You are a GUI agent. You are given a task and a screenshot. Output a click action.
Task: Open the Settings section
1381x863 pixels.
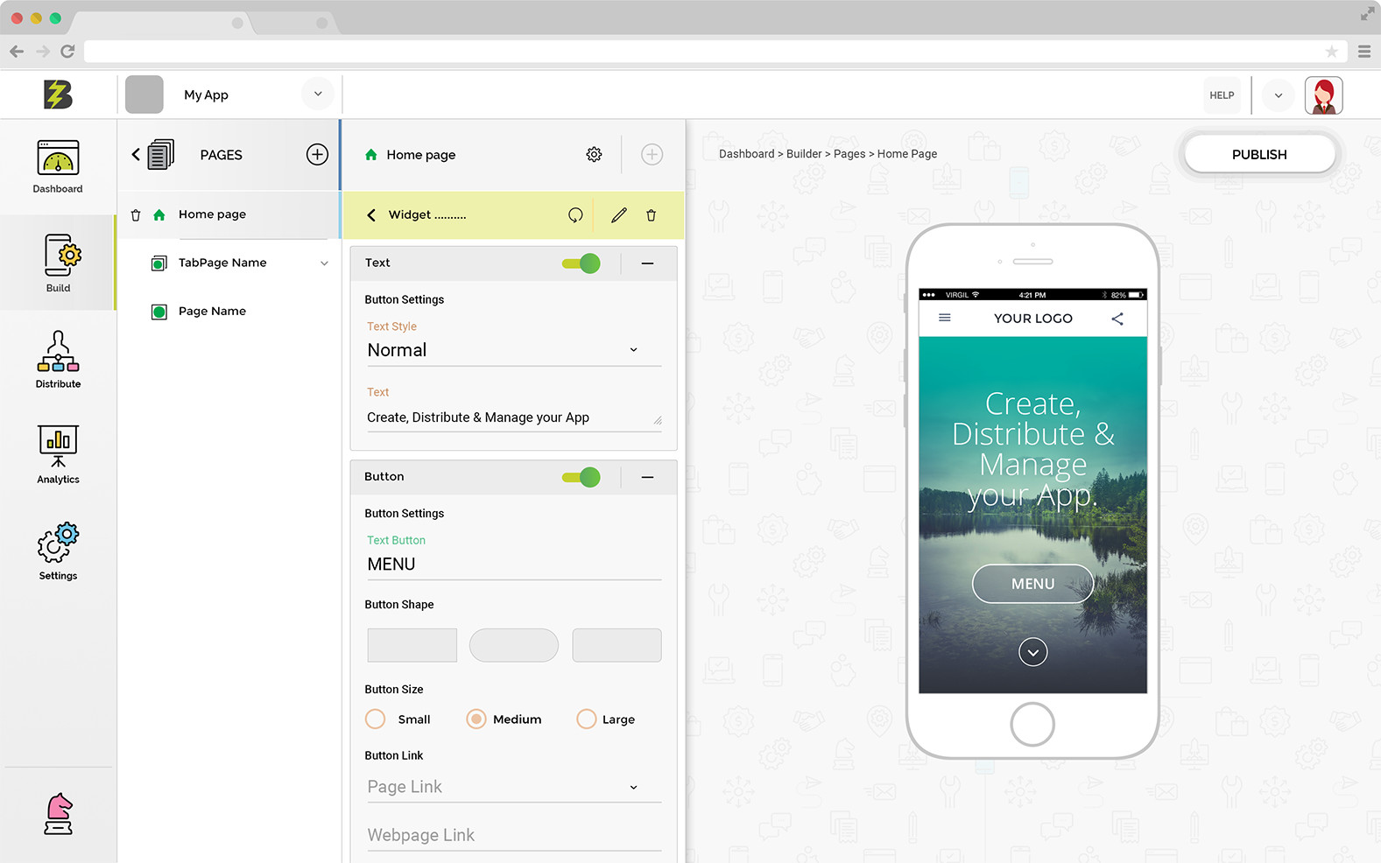[x=58, y=551]
